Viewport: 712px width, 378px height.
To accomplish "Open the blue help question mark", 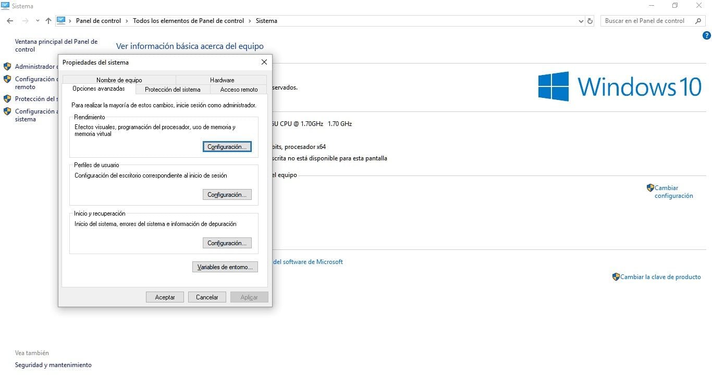I will coord(707,36).
